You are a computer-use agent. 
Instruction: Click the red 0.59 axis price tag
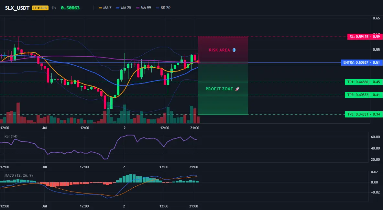[377, 37]
